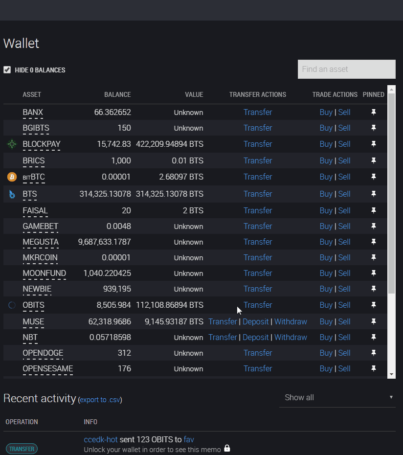
Task: Toggle pin for MOONFUND row
Action: [374, 273]
